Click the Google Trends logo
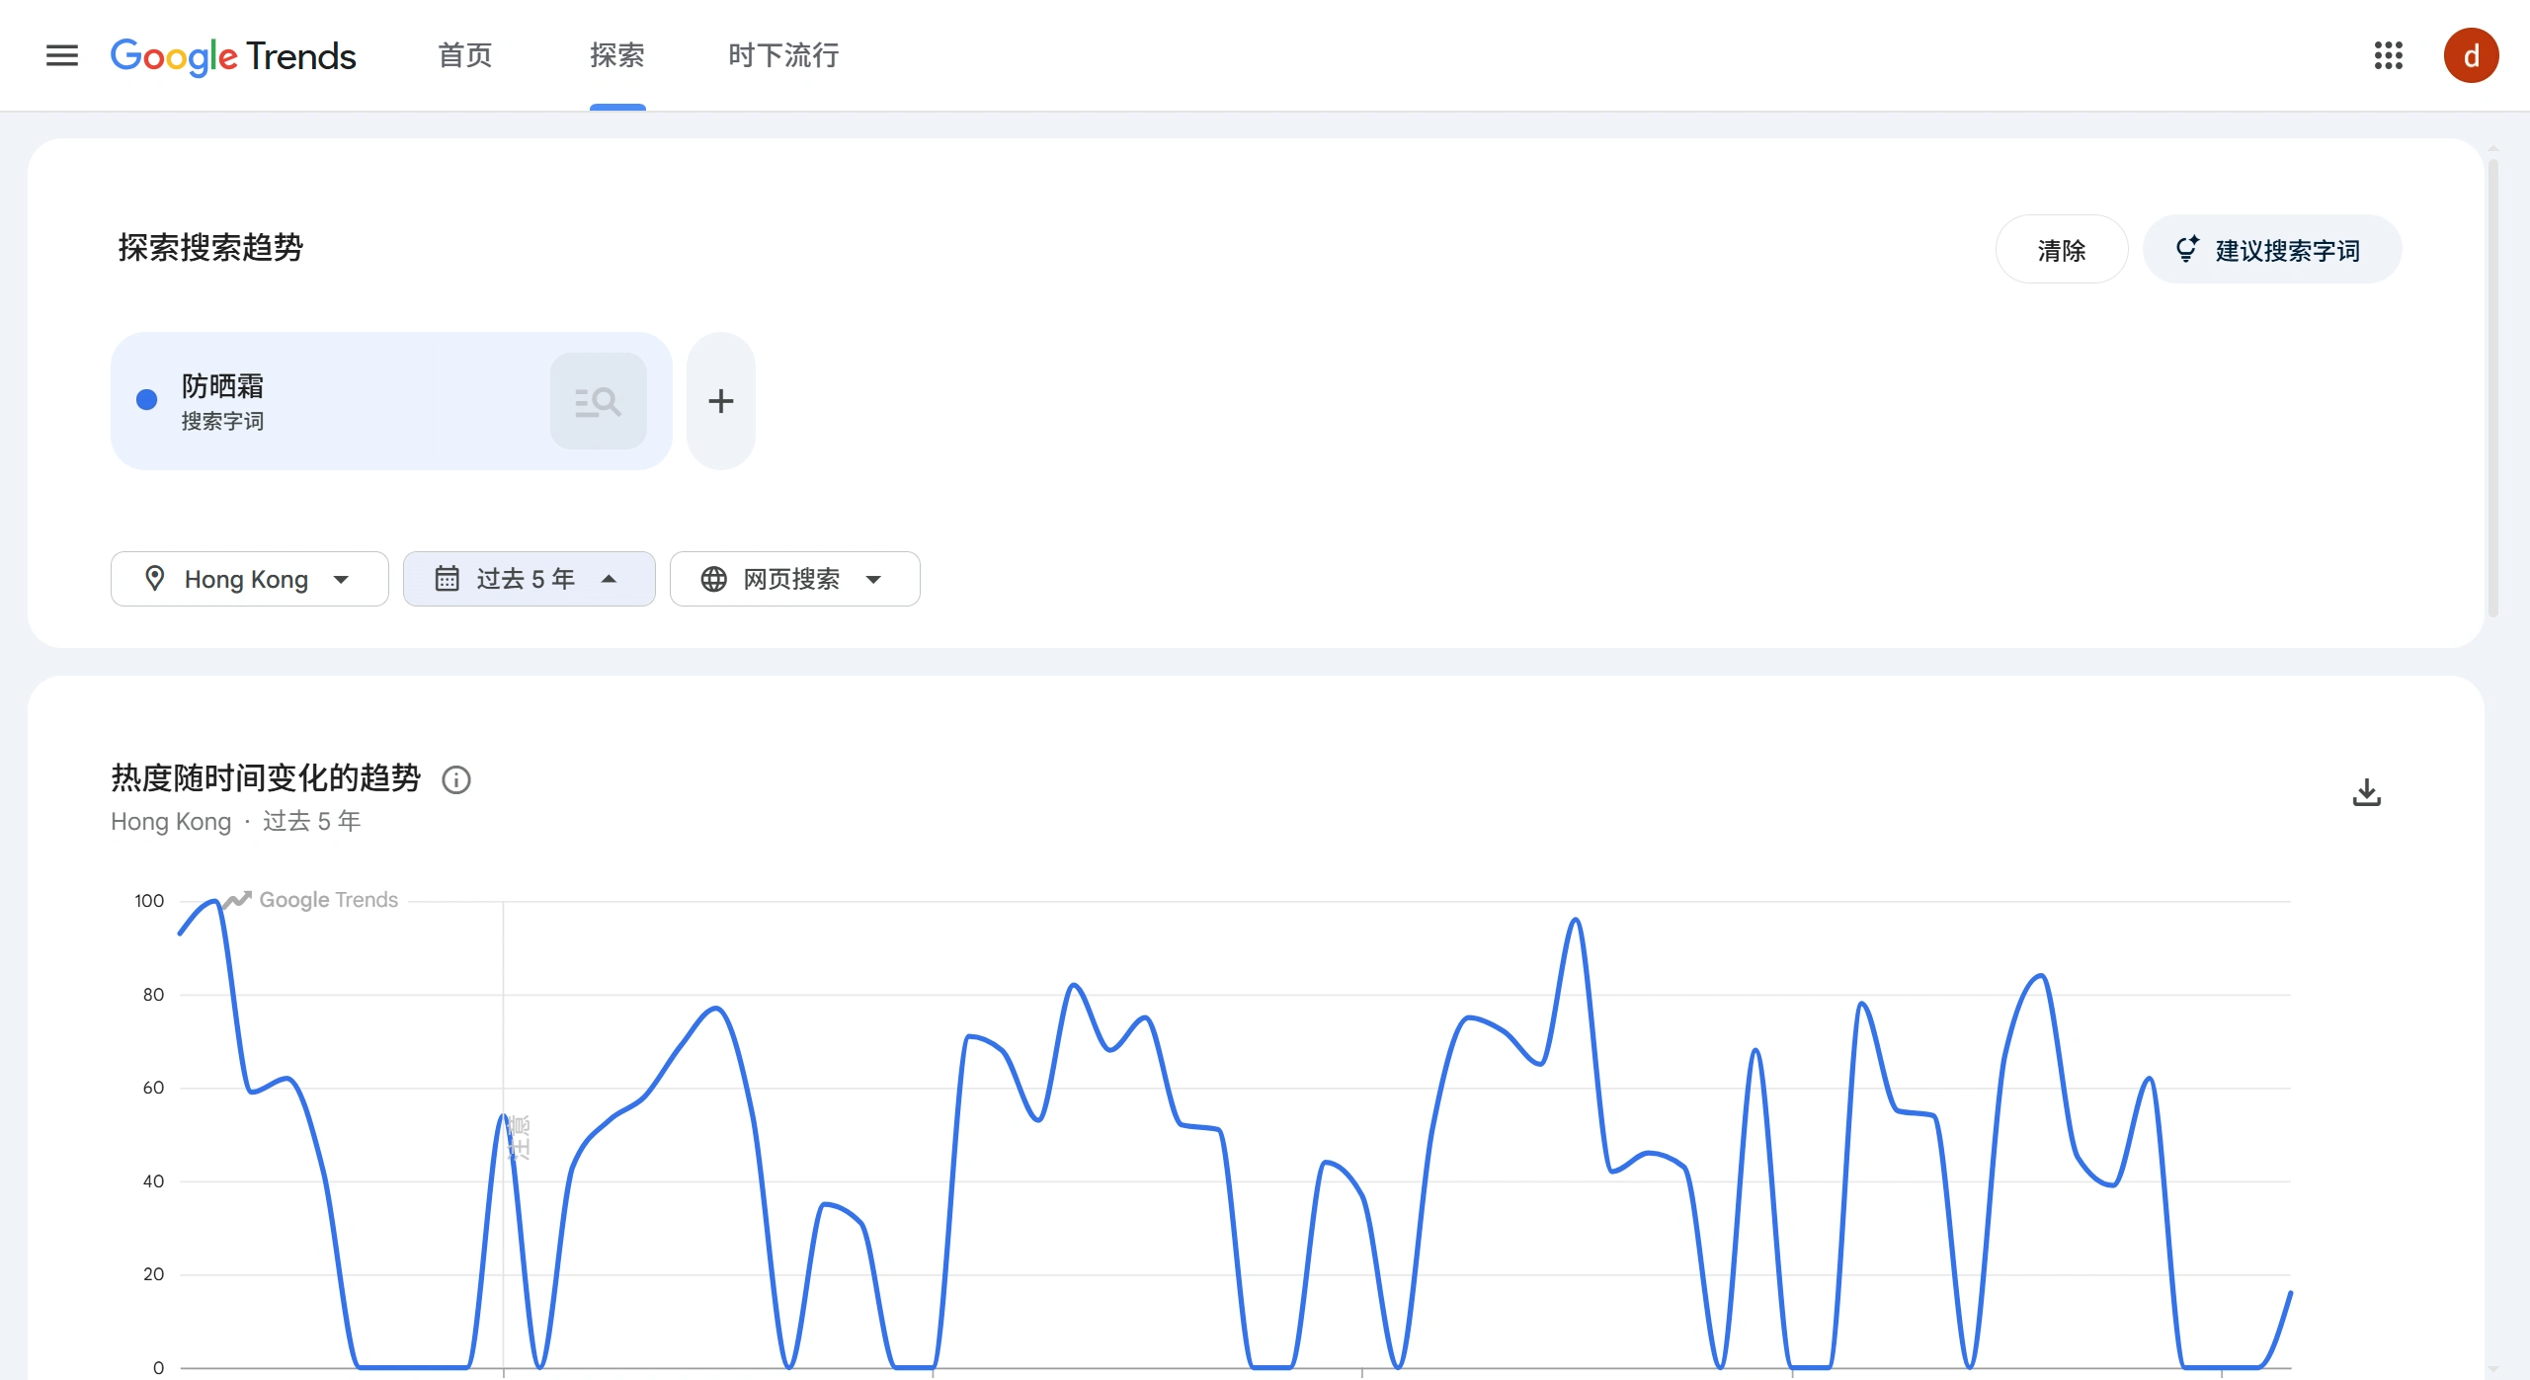Viewport: 2530px width, 1380px height. [x=233, y=56]
